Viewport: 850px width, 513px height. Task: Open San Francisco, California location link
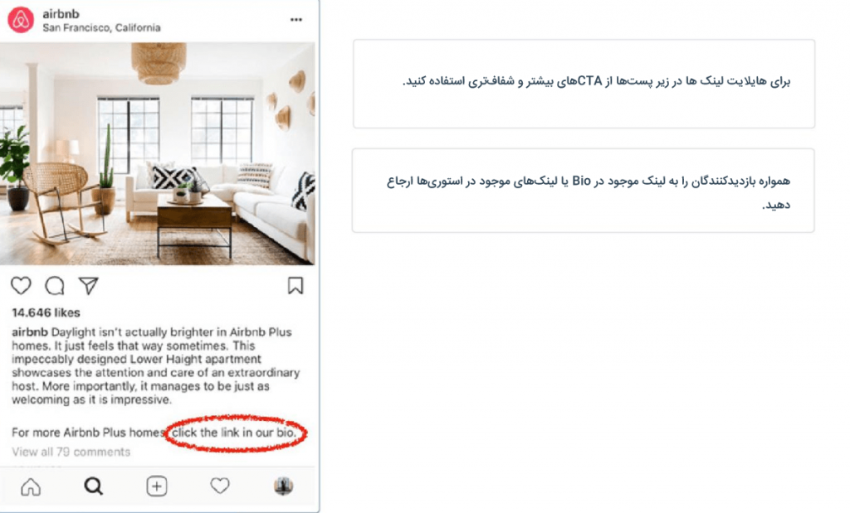point(101,27)
